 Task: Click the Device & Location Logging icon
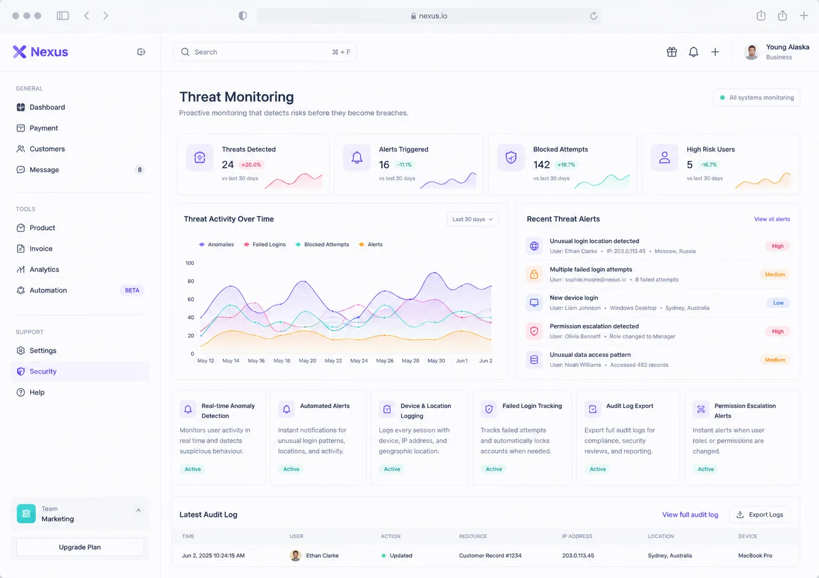point(387,409)
